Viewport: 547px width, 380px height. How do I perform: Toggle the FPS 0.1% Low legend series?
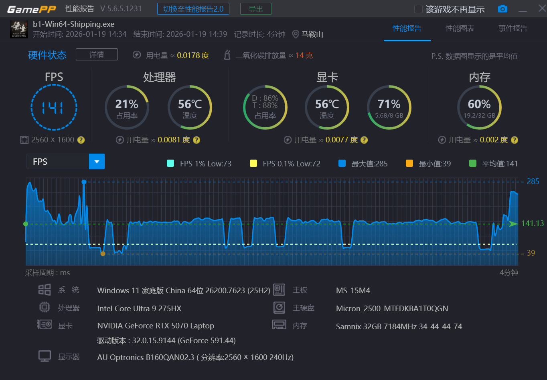[253, 163]
